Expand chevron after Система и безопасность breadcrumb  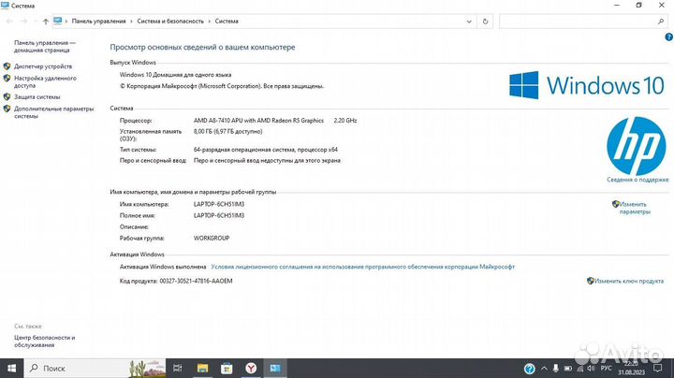click(210, 21)
